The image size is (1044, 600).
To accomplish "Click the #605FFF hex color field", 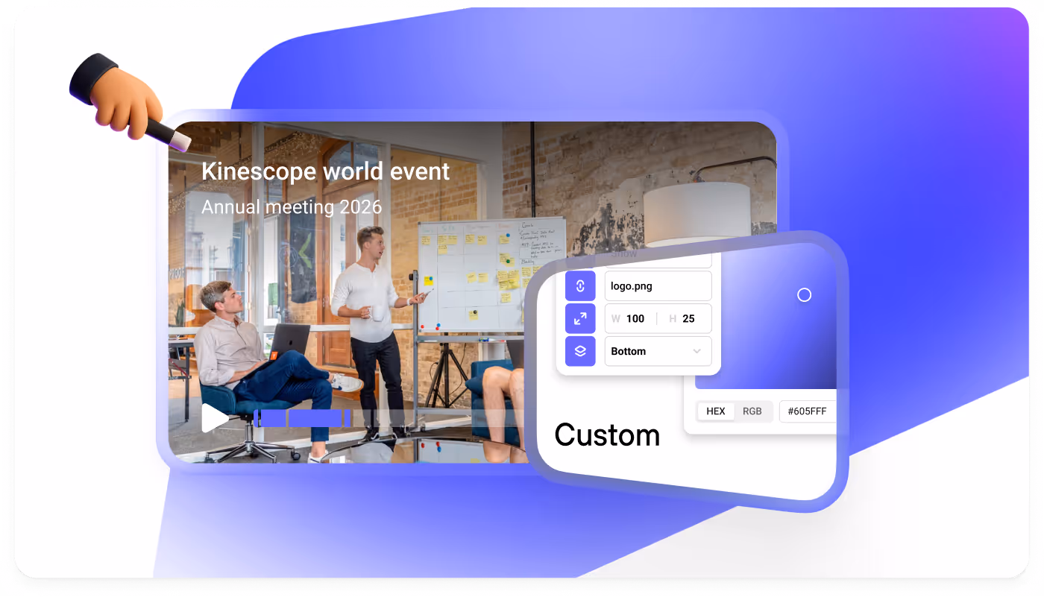I will [808, 411].
